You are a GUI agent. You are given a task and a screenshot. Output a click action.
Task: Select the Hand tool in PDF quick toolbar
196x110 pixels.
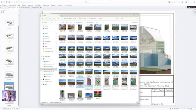point(17,2)
